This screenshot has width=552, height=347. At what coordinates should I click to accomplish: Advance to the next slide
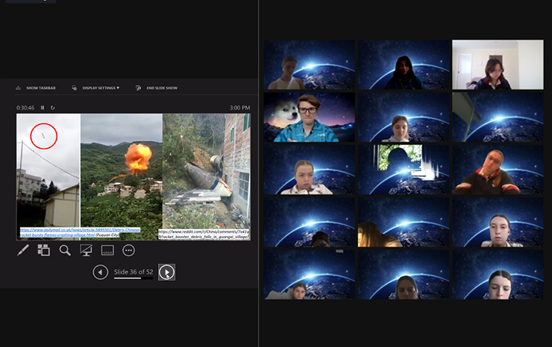tap(167, 272)
